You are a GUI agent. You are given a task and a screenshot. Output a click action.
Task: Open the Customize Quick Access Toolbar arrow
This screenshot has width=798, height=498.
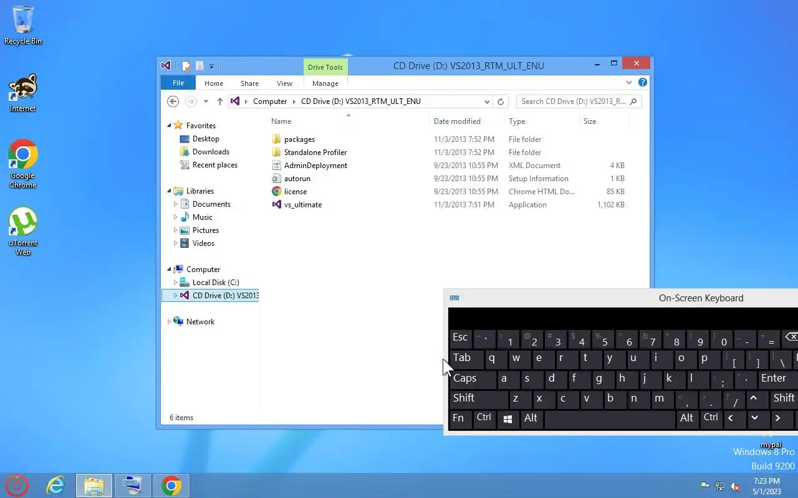click(212, 66)
